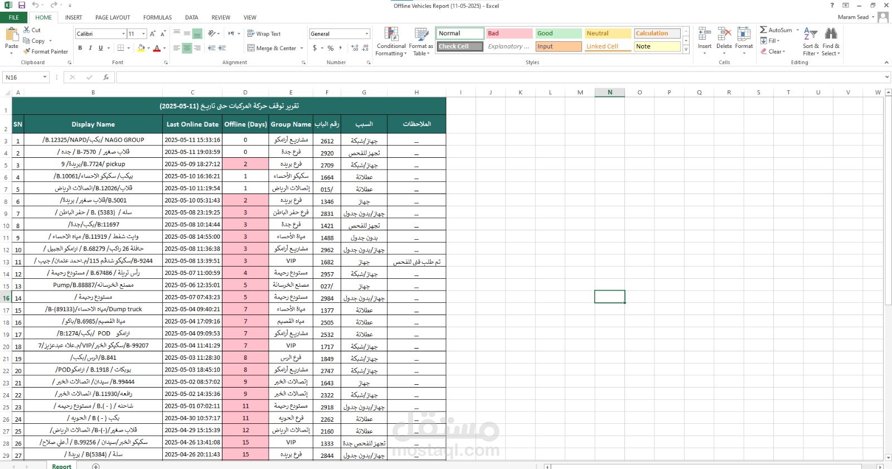Activate the Format Painter brush

(46, 51)
